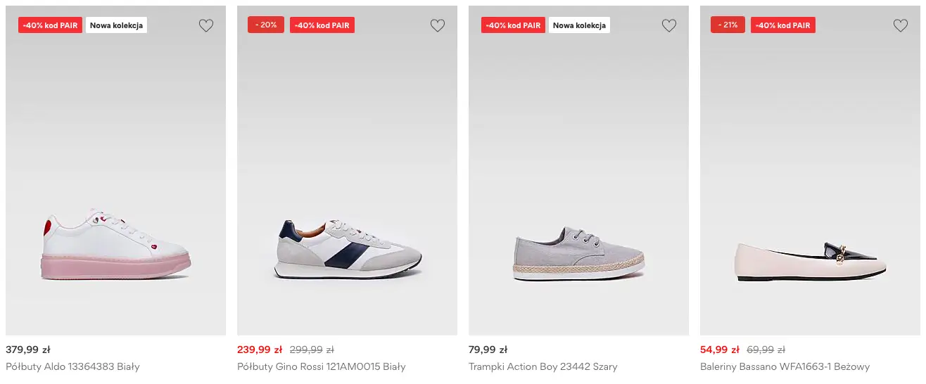The width and height of the screenshot is (926, 384).
Task: Click -40% kod PAIR badge on Bassano card
Action: coord(783,25)
